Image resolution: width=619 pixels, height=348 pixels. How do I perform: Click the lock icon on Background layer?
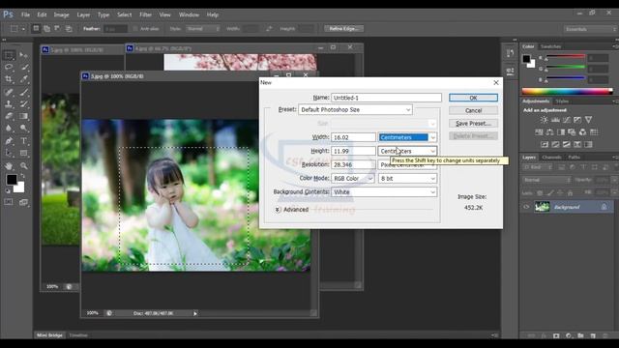tap(604, 207)
